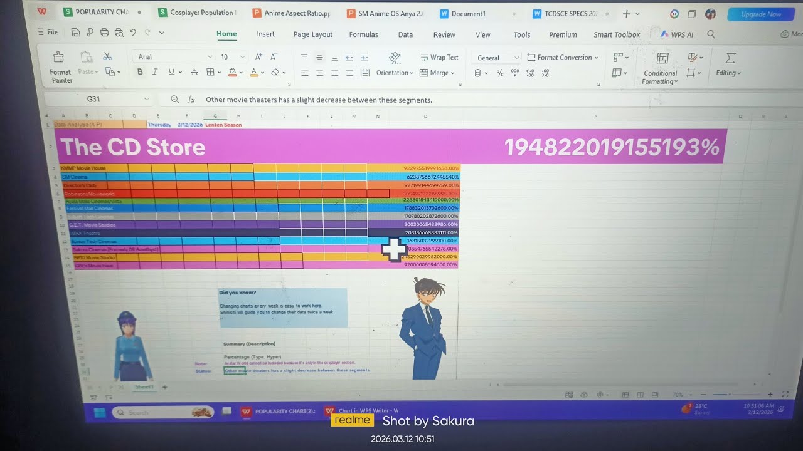Add a new sheet
The height and width of the screenshot is (451, 803).
[x=165, y=387]
